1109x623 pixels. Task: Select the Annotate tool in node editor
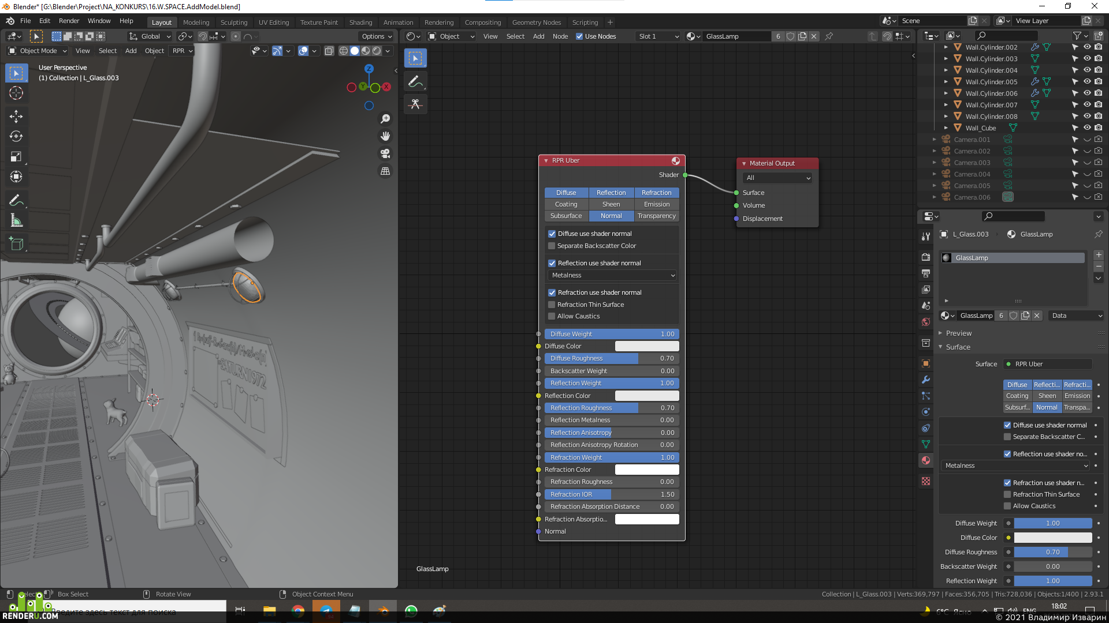point(415,81)
